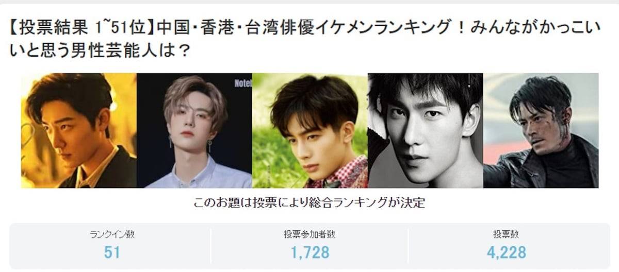Image resolution: width=619 pixels, height=272 pixels.
Task: Click the 51 rank-in count value
Action: [112, 252]
